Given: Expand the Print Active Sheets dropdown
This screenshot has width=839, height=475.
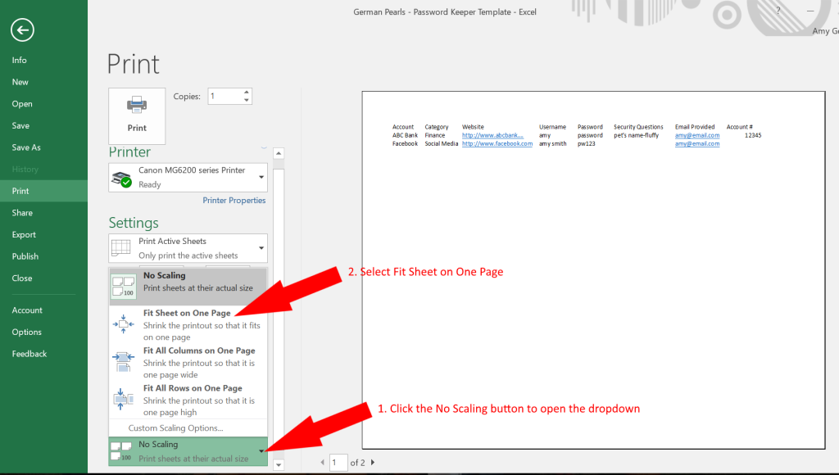Looking at the screenshot, I should pyautogui.click(x=261, y=248).
